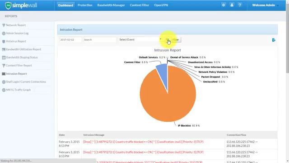Open Content Filter Report link

(19, 65)
